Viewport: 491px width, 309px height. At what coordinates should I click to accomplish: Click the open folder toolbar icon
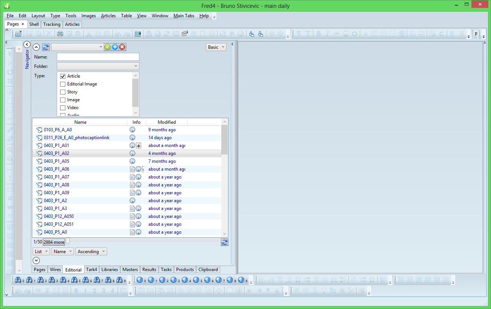coord(18,34)
